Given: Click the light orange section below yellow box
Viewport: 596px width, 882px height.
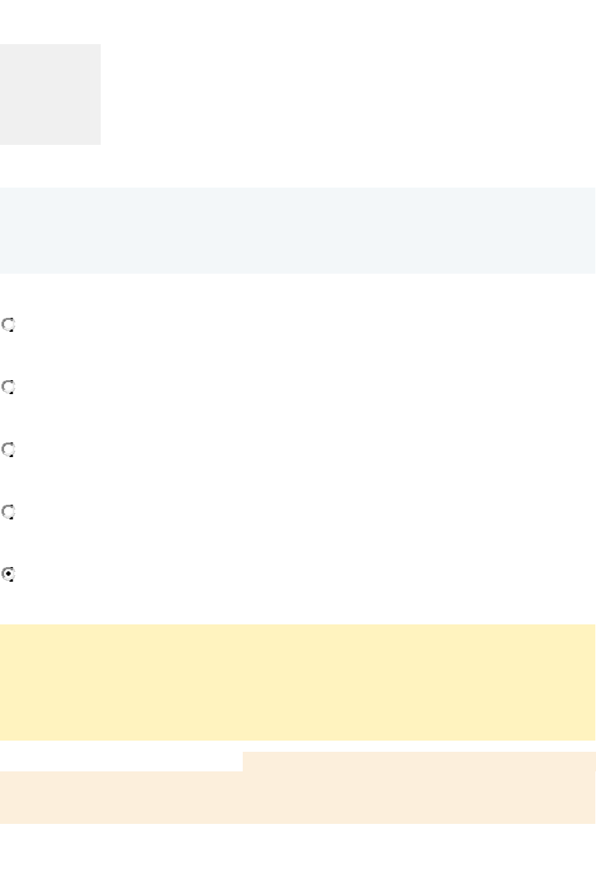Looking at the screenshot, I should (x=297, y=797).
